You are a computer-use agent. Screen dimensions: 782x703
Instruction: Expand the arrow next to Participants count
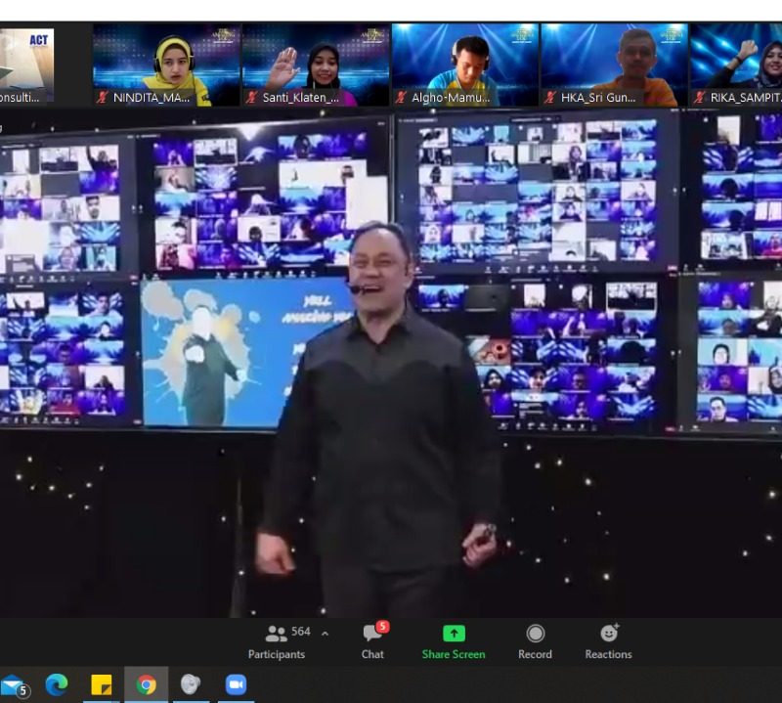(325, 634)
